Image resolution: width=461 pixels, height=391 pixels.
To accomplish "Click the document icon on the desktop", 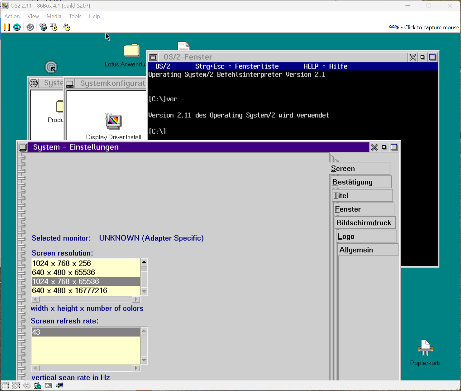I will tap(184, 46).
